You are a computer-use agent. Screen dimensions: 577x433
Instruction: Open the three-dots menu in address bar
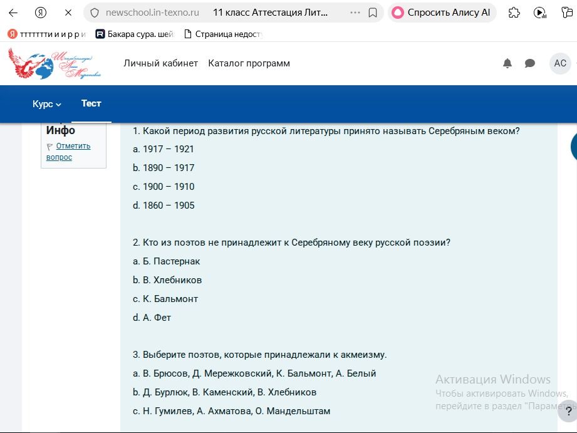[355, 13]
